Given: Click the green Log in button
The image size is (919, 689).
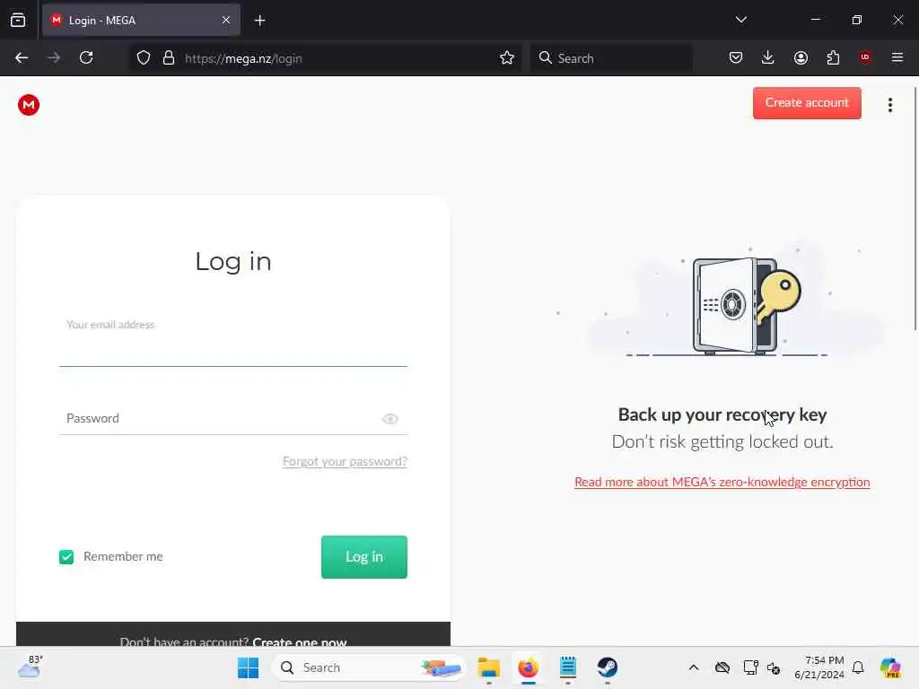Looking at the screenshot, I should [364, 556].
